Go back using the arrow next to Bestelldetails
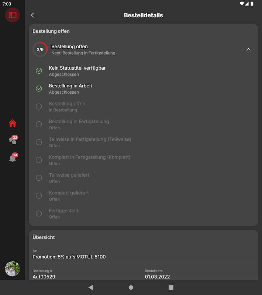The height and width of the screenshot is (295, 262). 32,15
